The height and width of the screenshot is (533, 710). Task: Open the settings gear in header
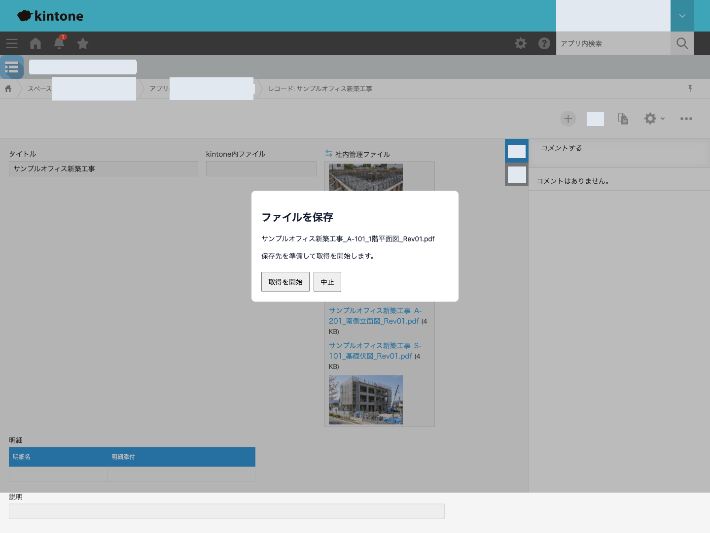pyautogui.click(x=521, y=43)
